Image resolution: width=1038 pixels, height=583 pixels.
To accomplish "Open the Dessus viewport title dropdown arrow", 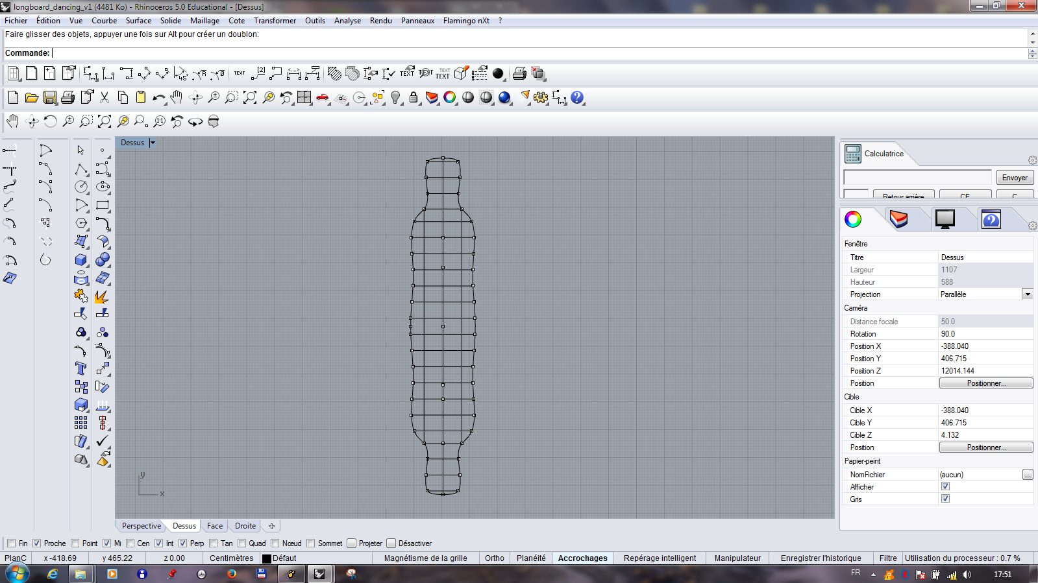I will [153, 143].
